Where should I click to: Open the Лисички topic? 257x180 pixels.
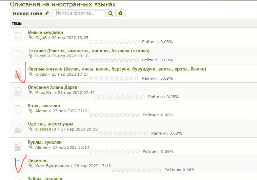point(37,161)
